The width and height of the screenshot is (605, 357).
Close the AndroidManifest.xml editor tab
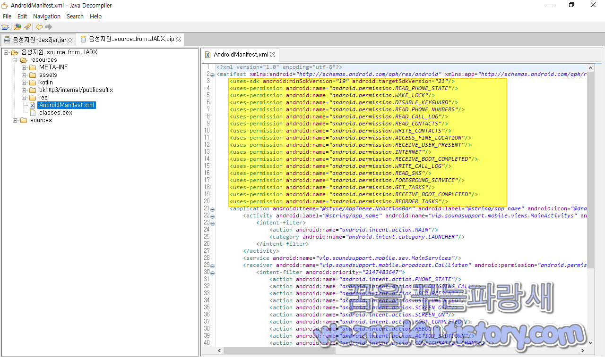point(272,55)
